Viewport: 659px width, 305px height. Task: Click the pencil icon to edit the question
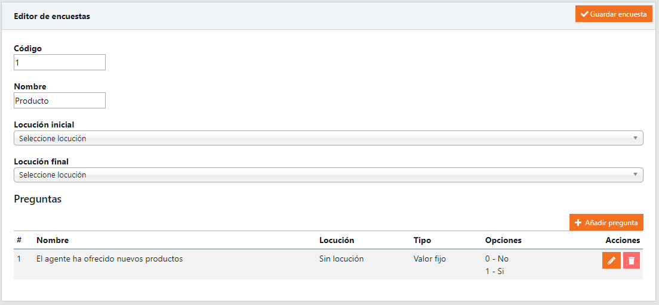pyautogui.click(x=611, y=260)
